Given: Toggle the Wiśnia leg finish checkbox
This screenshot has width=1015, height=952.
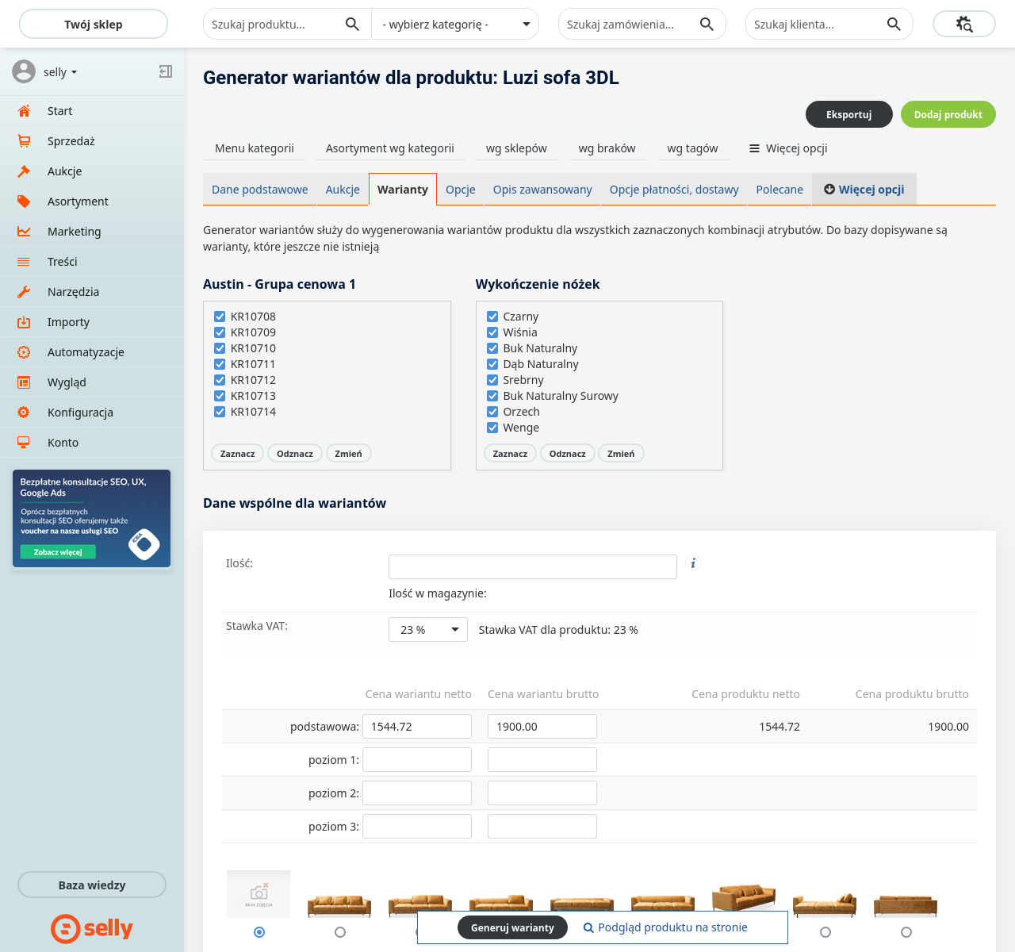Looking at the screenshot, I should coord(492,332).
